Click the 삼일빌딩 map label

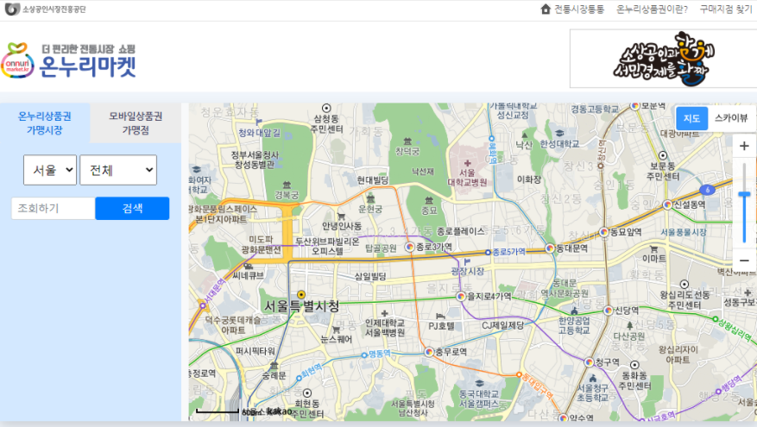tap(370, 276)
